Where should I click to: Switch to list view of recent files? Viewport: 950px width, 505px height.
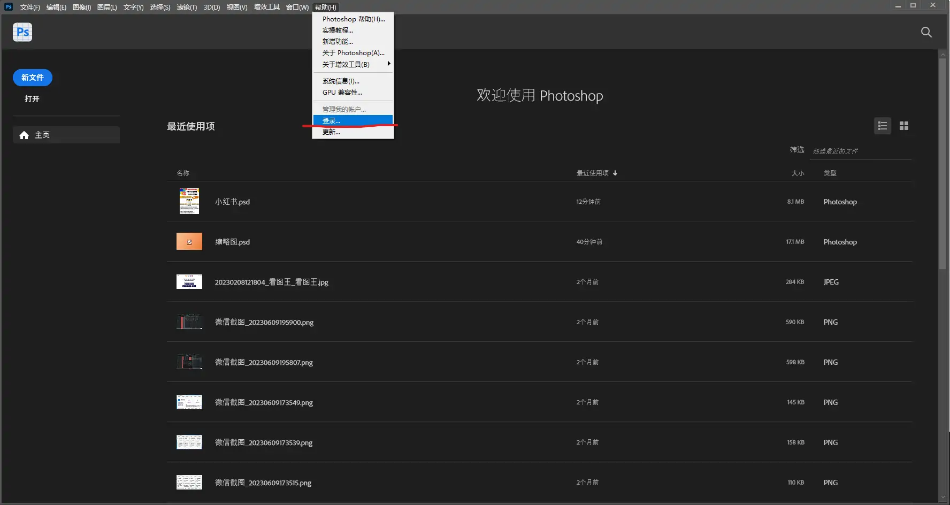[883, 126]
